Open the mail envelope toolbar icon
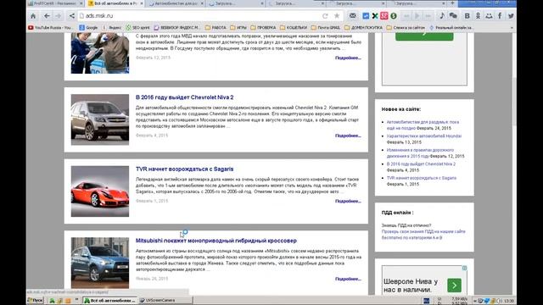This screenshot has width=543, height=305. click(353, 16)
